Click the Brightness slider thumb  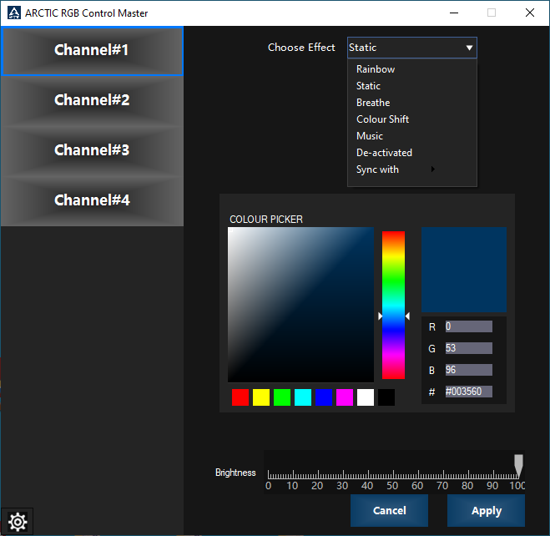518,466
